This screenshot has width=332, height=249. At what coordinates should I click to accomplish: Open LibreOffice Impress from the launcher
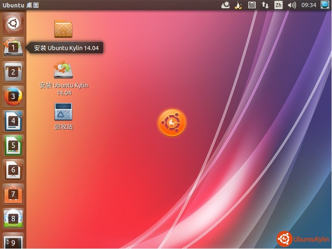point(13,169)
